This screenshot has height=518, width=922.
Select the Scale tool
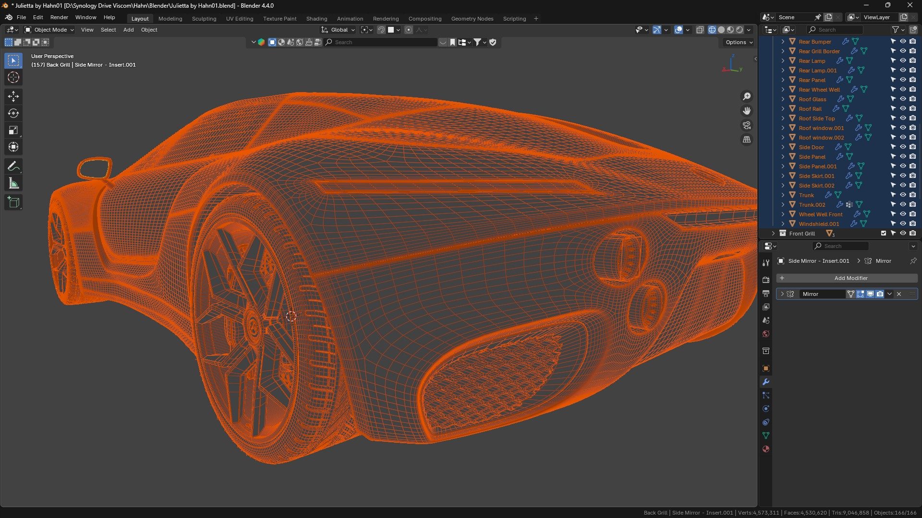pos(13,130)
